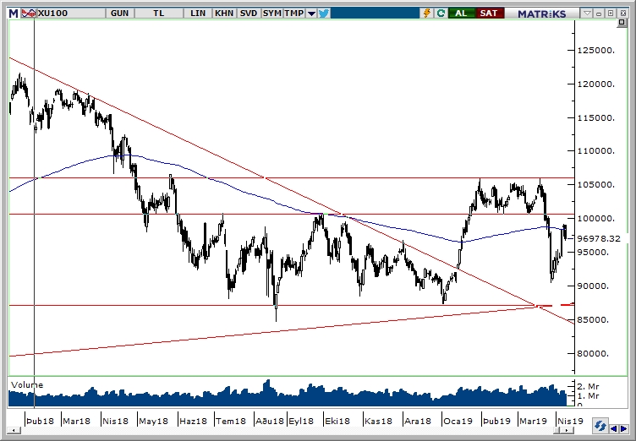This screenshot has height=441, width=636.
Task: Close the chart window
Action: pos(623,13)
